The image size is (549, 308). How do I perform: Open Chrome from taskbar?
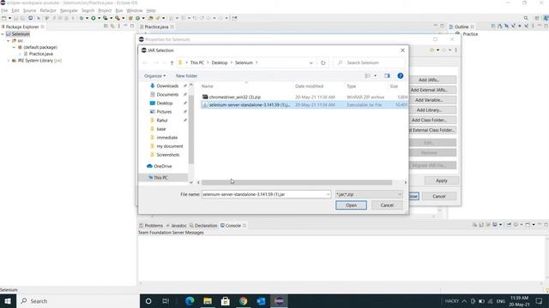pos(243,301)
